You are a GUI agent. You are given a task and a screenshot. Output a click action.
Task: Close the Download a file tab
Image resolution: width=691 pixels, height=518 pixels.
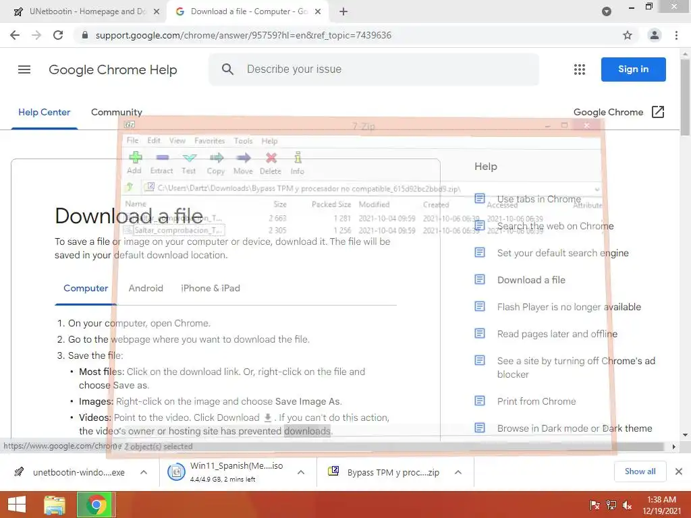pos(318,11)
